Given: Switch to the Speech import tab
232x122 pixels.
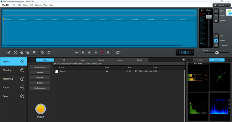Looking at the screenshot, I should (x=120, y=60).
